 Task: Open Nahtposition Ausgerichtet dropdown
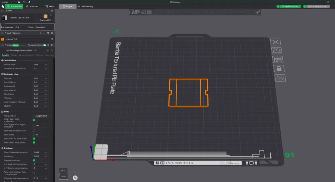coord(41,116)
